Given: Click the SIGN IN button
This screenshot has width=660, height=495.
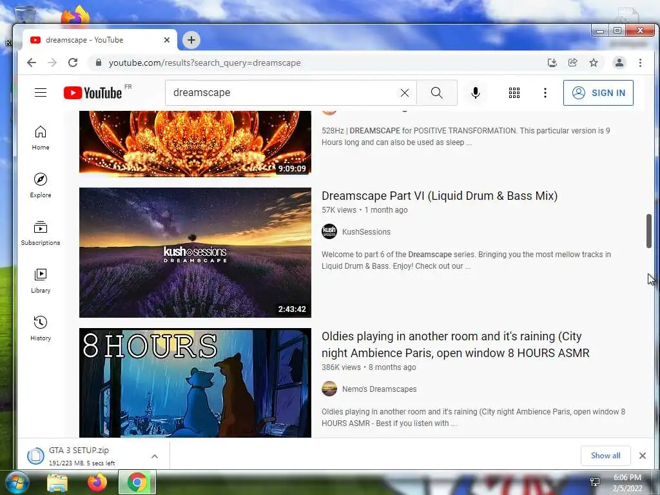Looking at the screenshot, I should point(598,93).
